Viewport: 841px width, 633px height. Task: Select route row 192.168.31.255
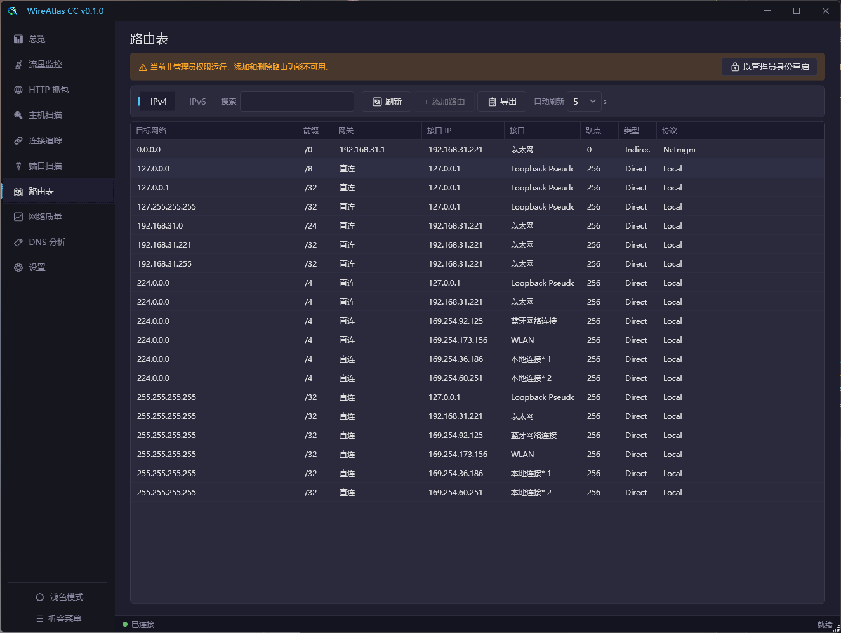pyautogui.click(x=477, y=263)
